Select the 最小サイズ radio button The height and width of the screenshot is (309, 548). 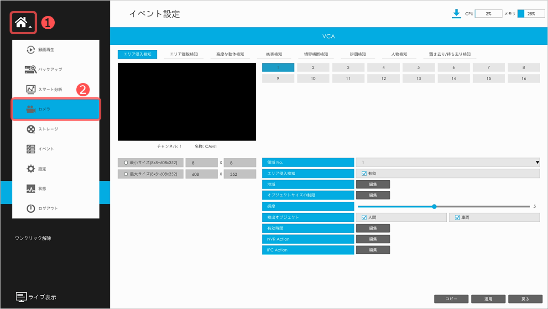[x=126, y=162]
